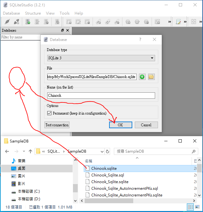Click the Create table toolbar icon
203x212 pixels.
pyautogui.click(x=69, y=22)
